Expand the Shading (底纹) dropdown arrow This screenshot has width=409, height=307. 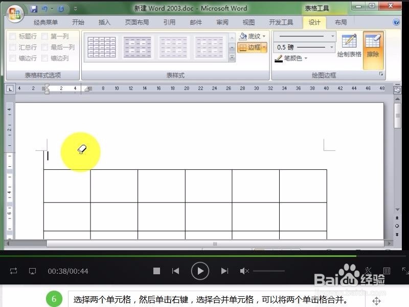pyautogui.click(x=264, y=36)
